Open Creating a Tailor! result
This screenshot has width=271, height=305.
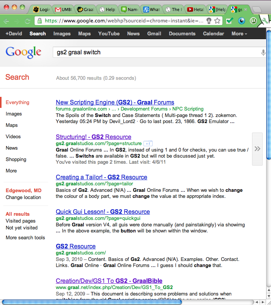click(x=101, y=177)
